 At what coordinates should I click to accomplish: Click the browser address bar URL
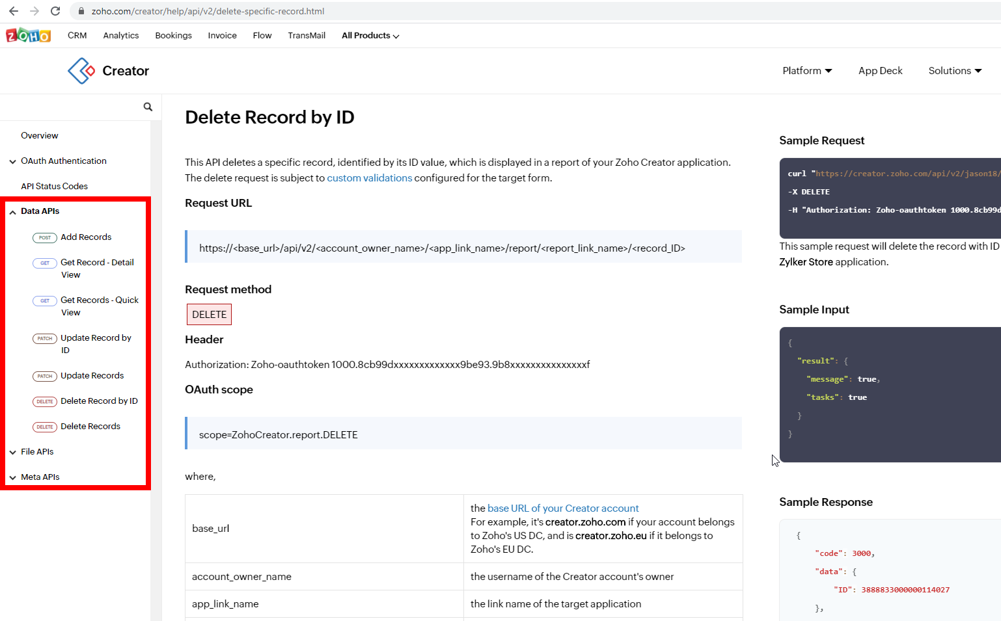pyautogui.click(x=208, y=11)
